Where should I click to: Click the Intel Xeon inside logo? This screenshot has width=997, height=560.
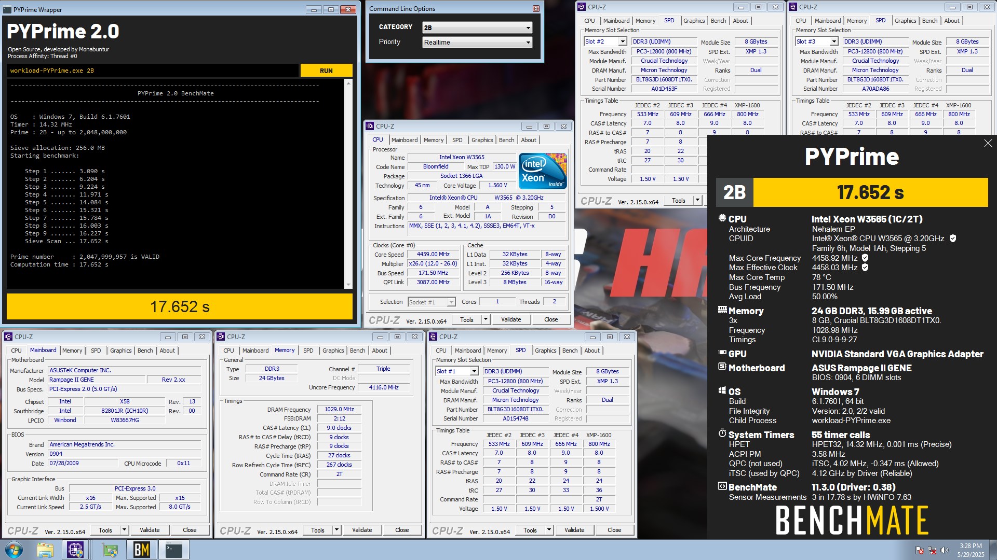(x=543, y=171)
